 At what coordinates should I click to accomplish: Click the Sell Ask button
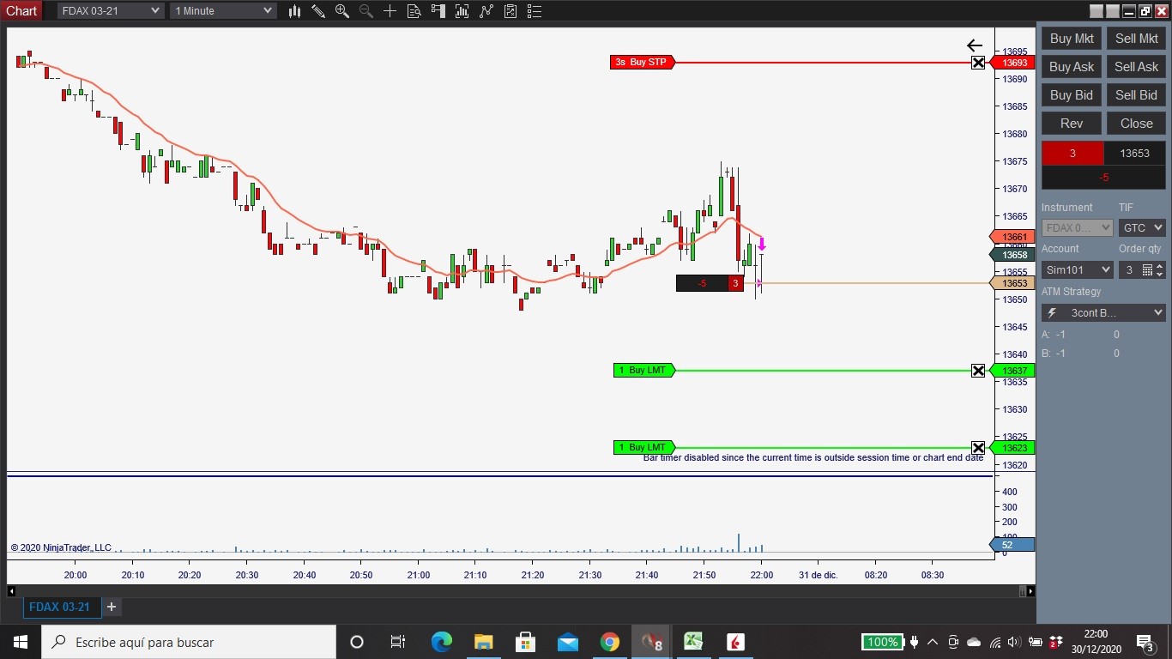coord(1137,67)
